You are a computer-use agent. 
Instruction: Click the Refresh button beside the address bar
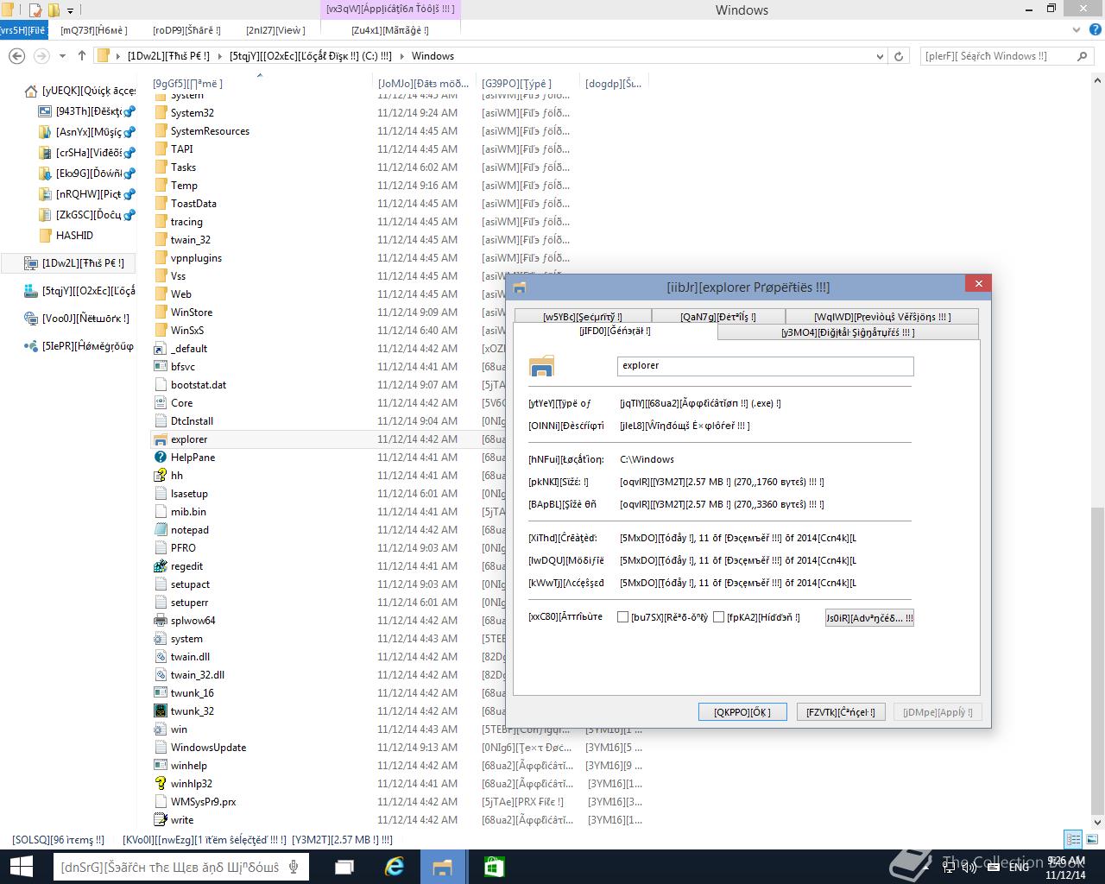(899, 56)
